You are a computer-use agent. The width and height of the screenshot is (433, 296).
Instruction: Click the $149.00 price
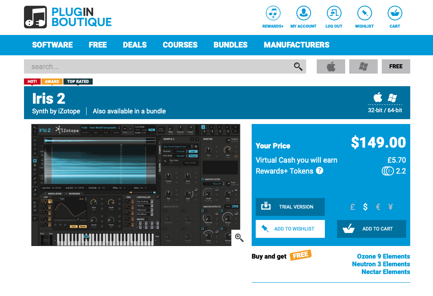pyautogui.click(x=379, y=142)
